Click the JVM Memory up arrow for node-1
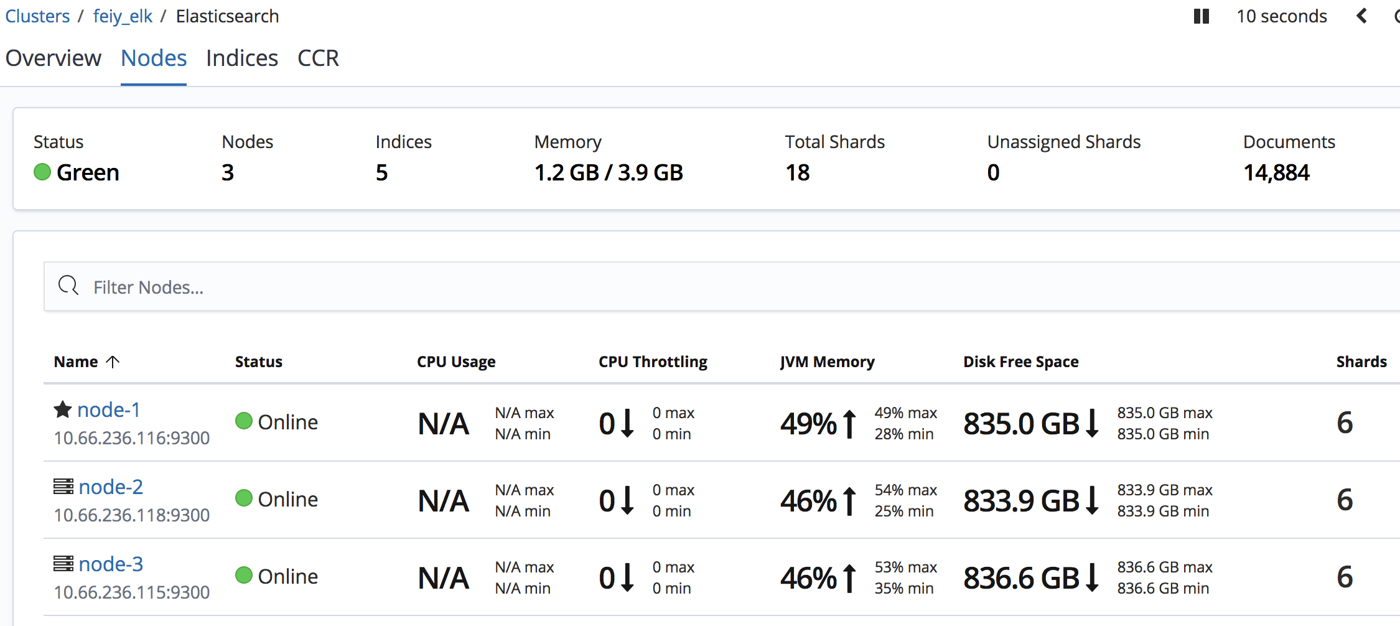This screenshot has width=1400, height=626. 850,424
